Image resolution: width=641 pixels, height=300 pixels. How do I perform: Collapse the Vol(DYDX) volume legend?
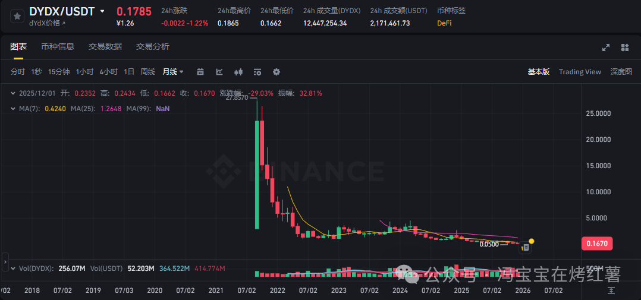coord(14,269)
